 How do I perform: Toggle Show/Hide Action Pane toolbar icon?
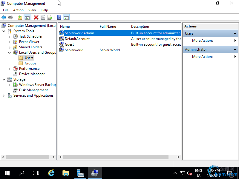pos(66,18)
